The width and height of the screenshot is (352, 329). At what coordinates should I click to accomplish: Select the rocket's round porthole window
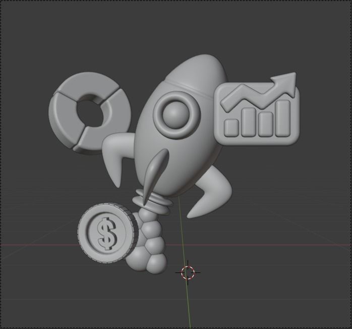pos(177,115)
